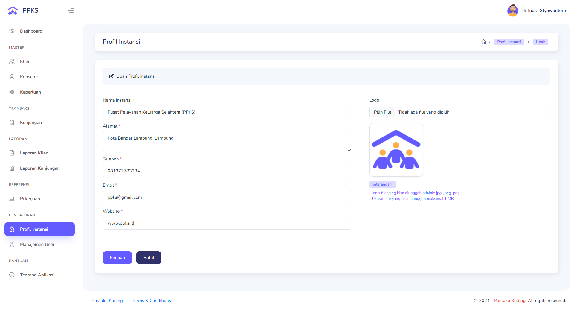This screenshot has height=311, width=574.
Task: Open the Pekerjaan reference icon
Action: coord(12,198)
